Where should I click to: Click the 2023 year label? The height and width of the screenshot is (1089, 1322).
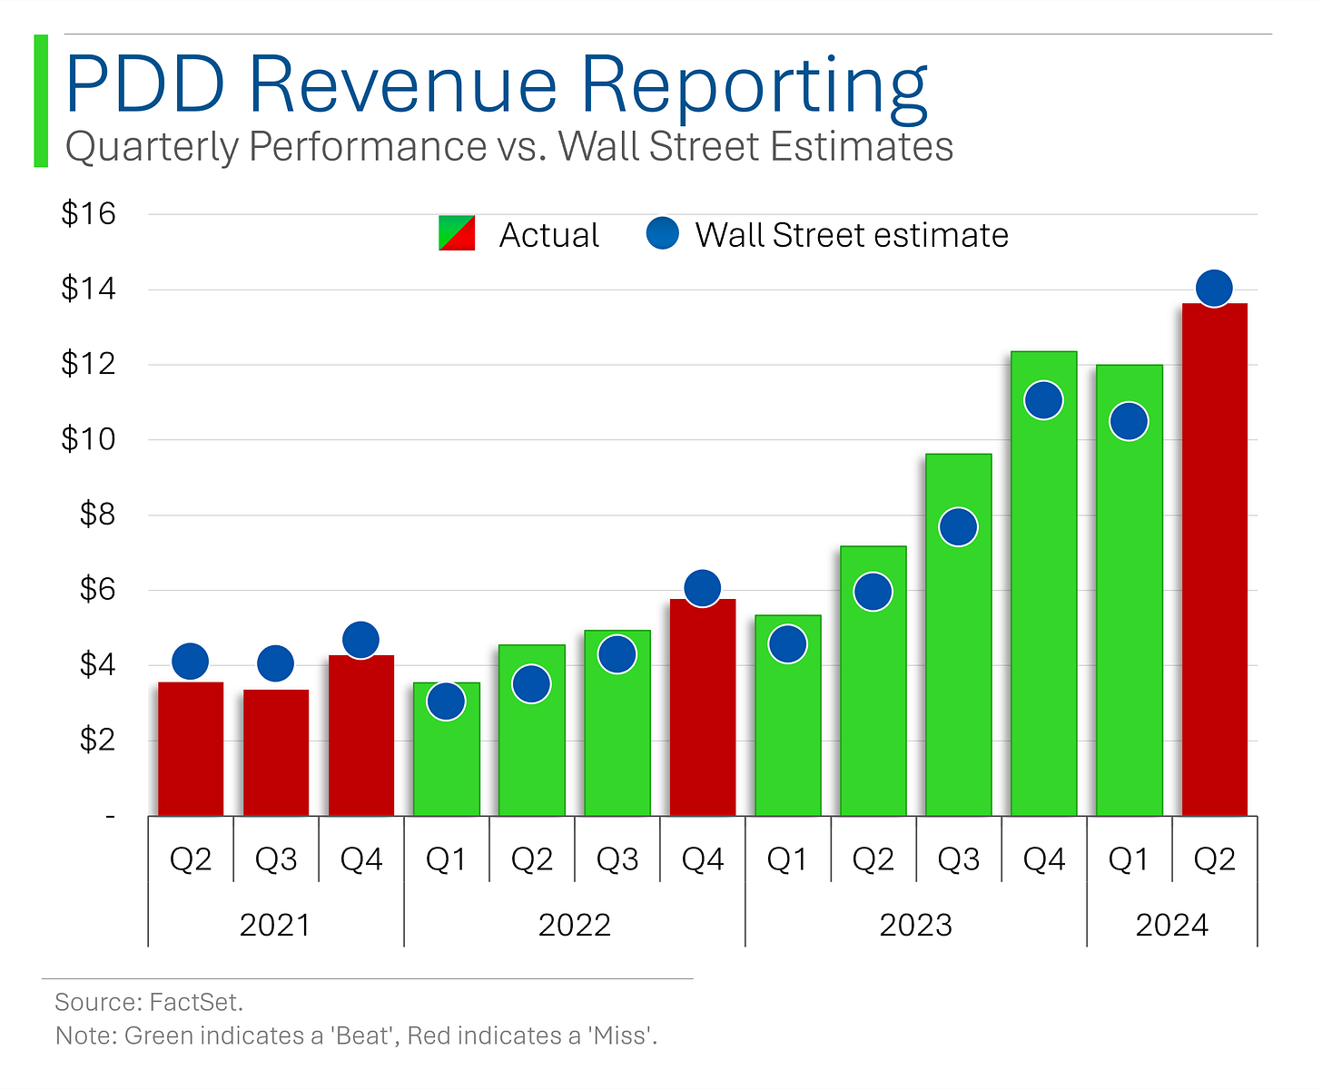[x=916, y=926]
